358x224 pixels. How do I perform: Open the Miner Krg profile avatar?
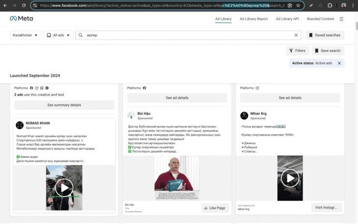[244, 116]
